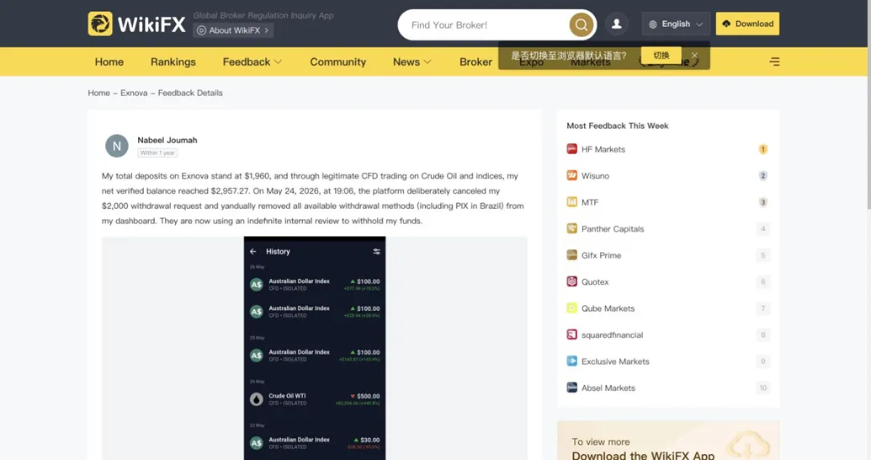Click the yellow Download button

pos(747,24)
